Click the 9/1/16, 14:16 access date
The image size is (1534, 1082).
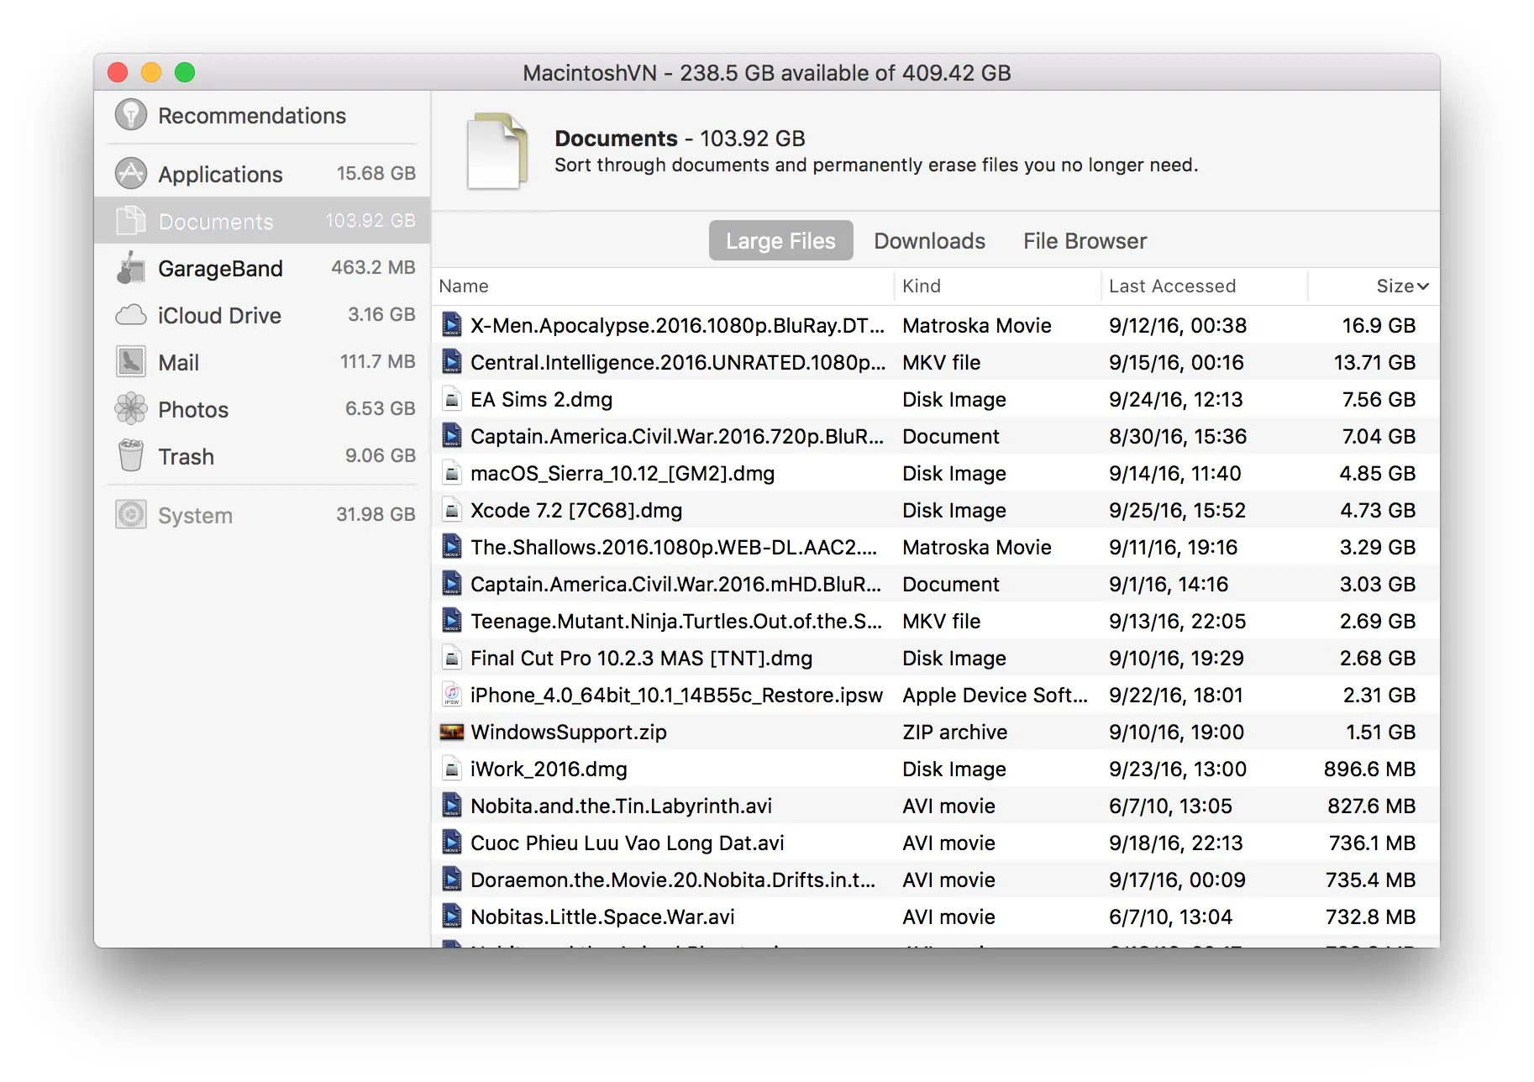click(x=1169, y=584)
